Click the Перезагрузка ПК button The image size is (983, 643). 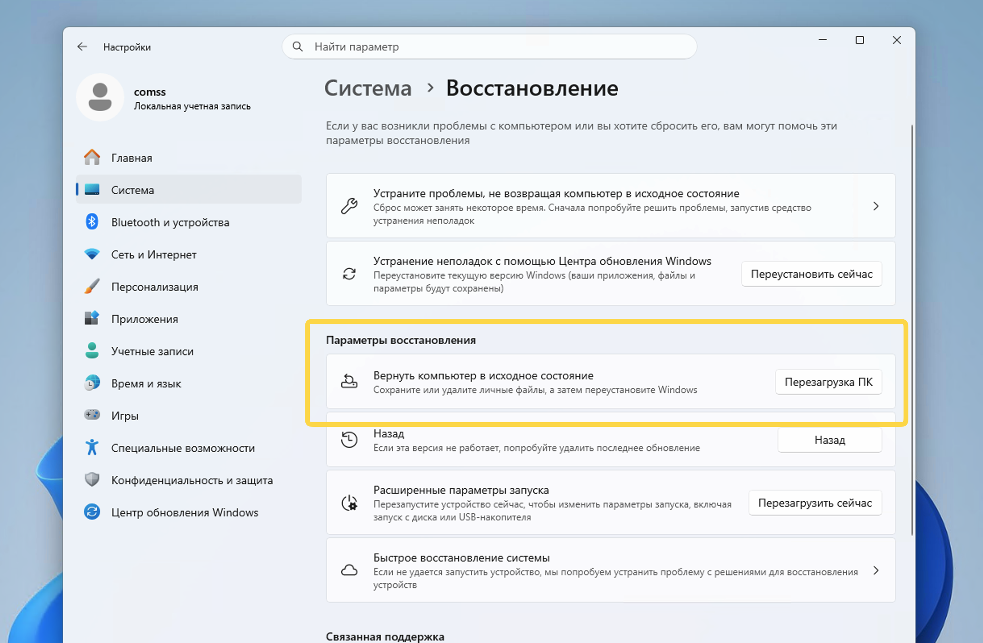[828, 382]
